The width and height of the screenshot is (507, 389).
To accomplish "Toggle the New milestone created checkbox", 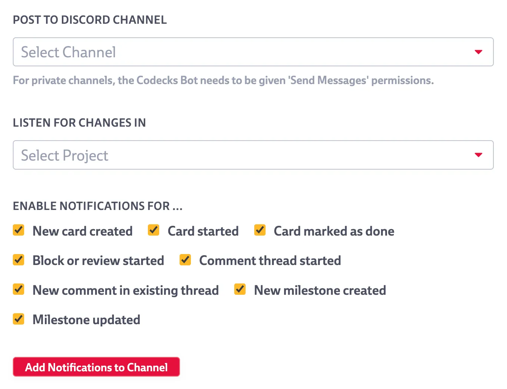I will [240, 289].
